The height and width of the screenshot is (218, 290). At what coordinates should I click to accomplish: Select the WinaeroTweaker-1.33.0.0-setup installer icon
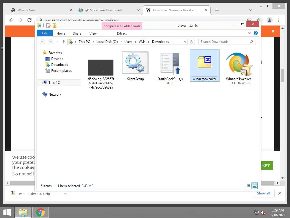(239, 64)
